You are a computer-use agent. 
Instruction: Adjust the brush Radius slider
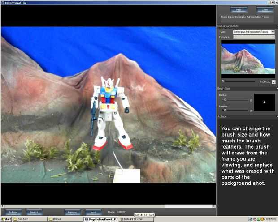click(x=235, y=100)
